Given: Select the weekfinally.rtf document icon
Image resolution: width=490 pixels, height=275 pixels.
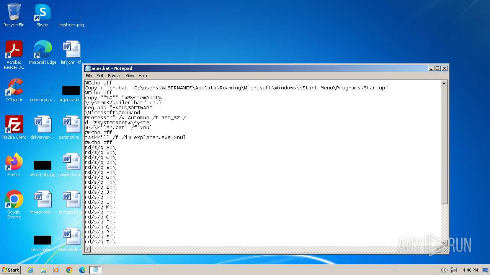Looking at the screenshot, I should tap(71, 240).
